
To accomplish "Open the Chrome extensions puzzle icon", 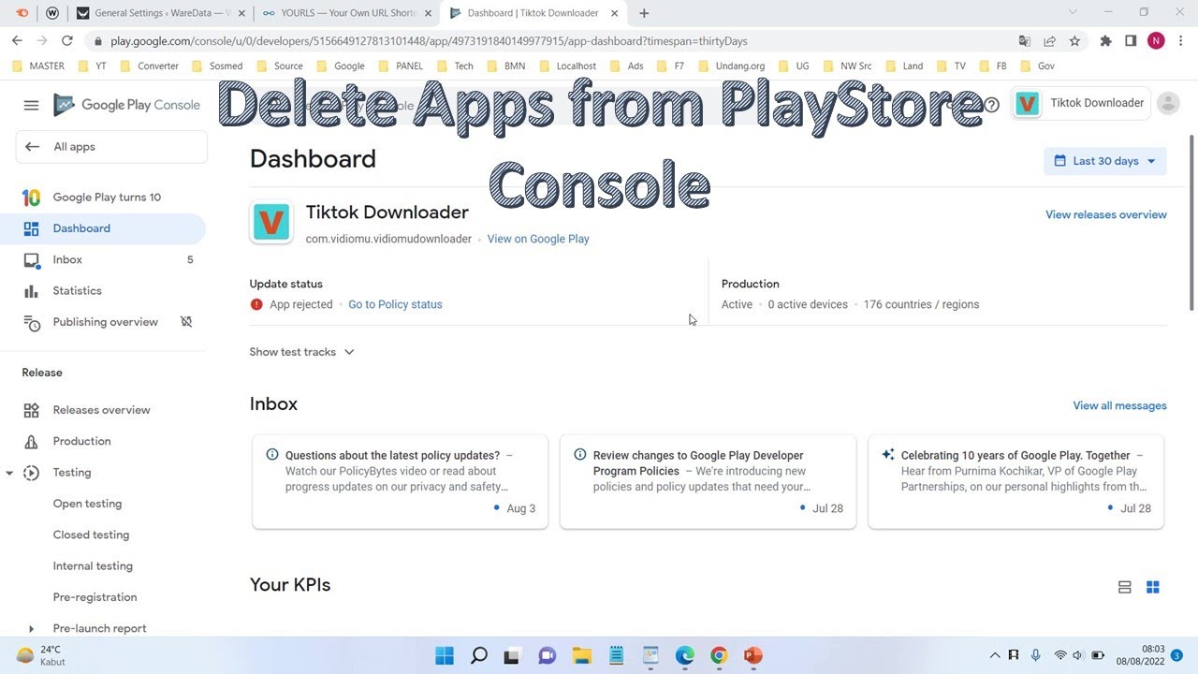I will [1105, 41].
